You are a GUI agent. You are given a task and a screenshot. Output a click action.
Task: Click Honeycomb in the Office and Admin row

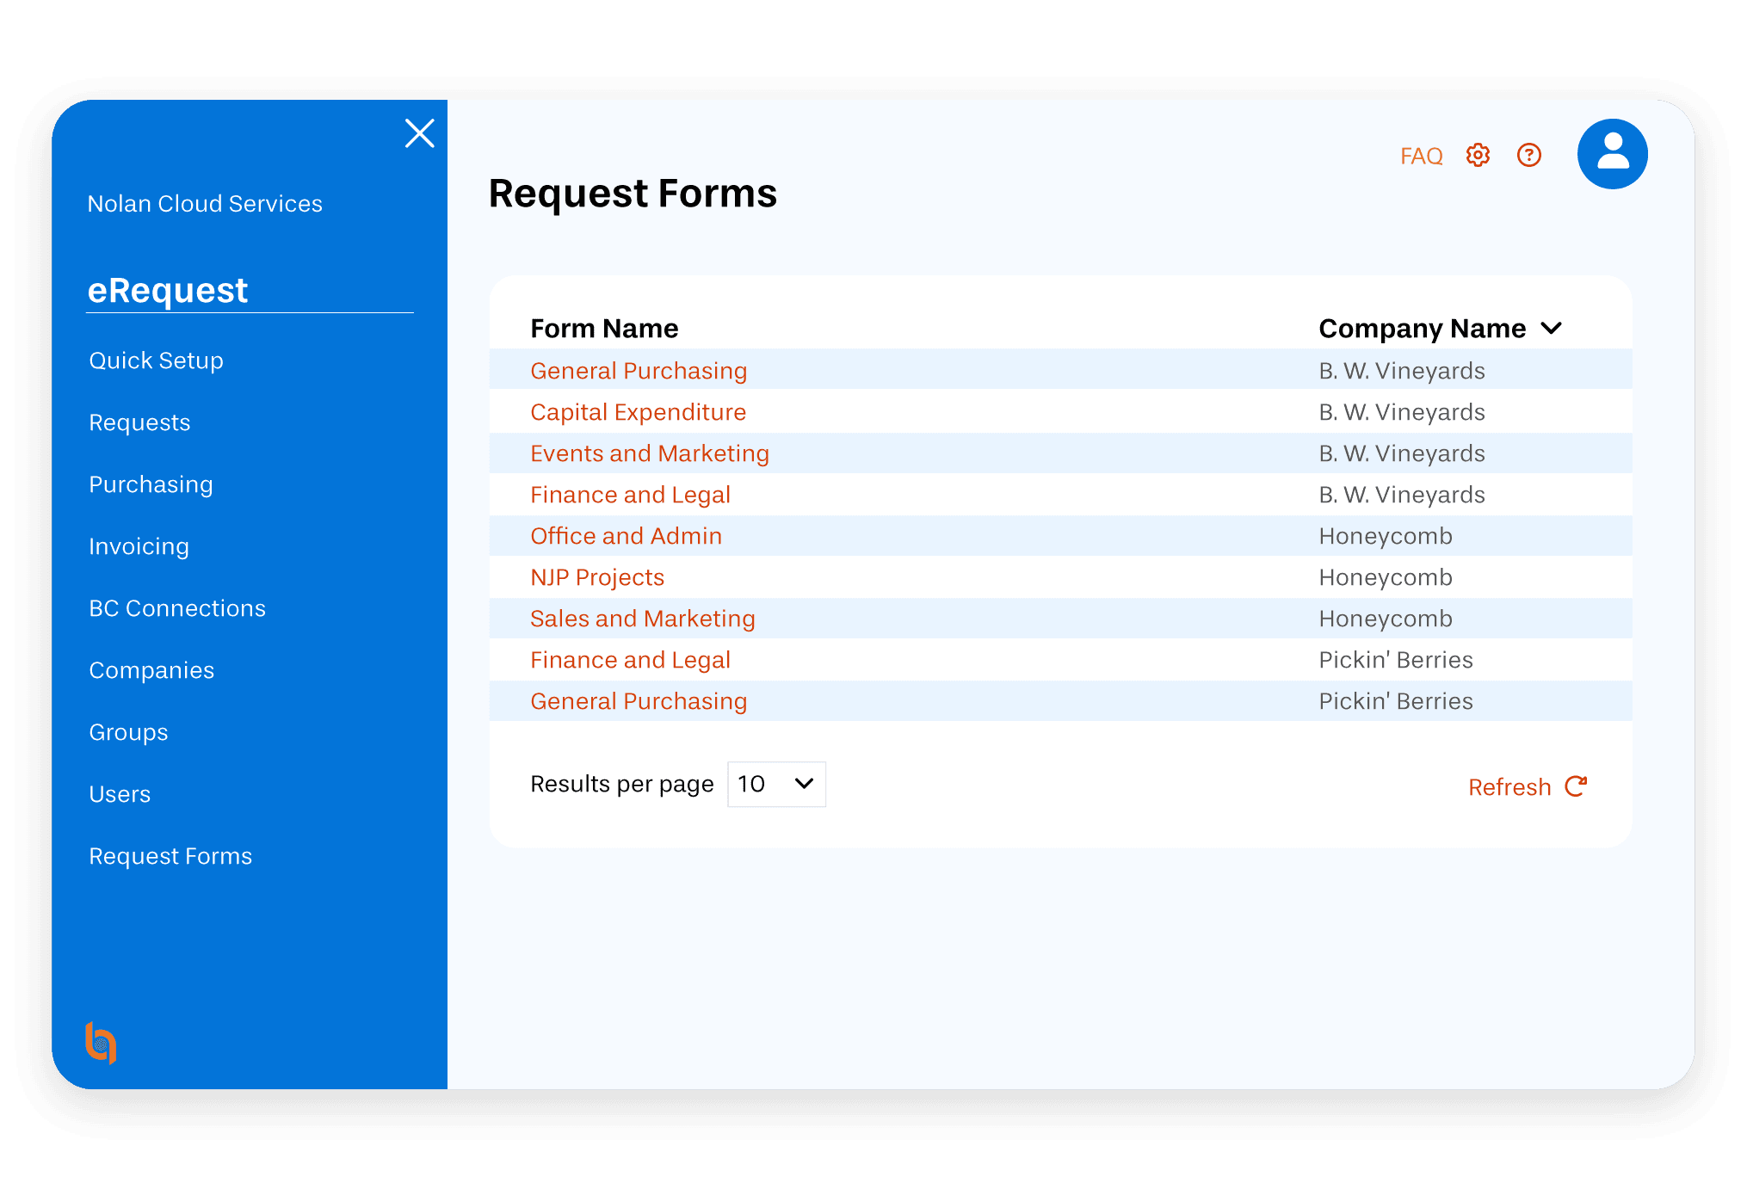(1386, 536)
